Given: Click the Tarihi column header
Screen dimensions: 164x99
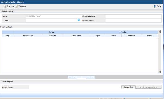Looking at the screenshot, I should pyautogui.click(x=114, y=36).
